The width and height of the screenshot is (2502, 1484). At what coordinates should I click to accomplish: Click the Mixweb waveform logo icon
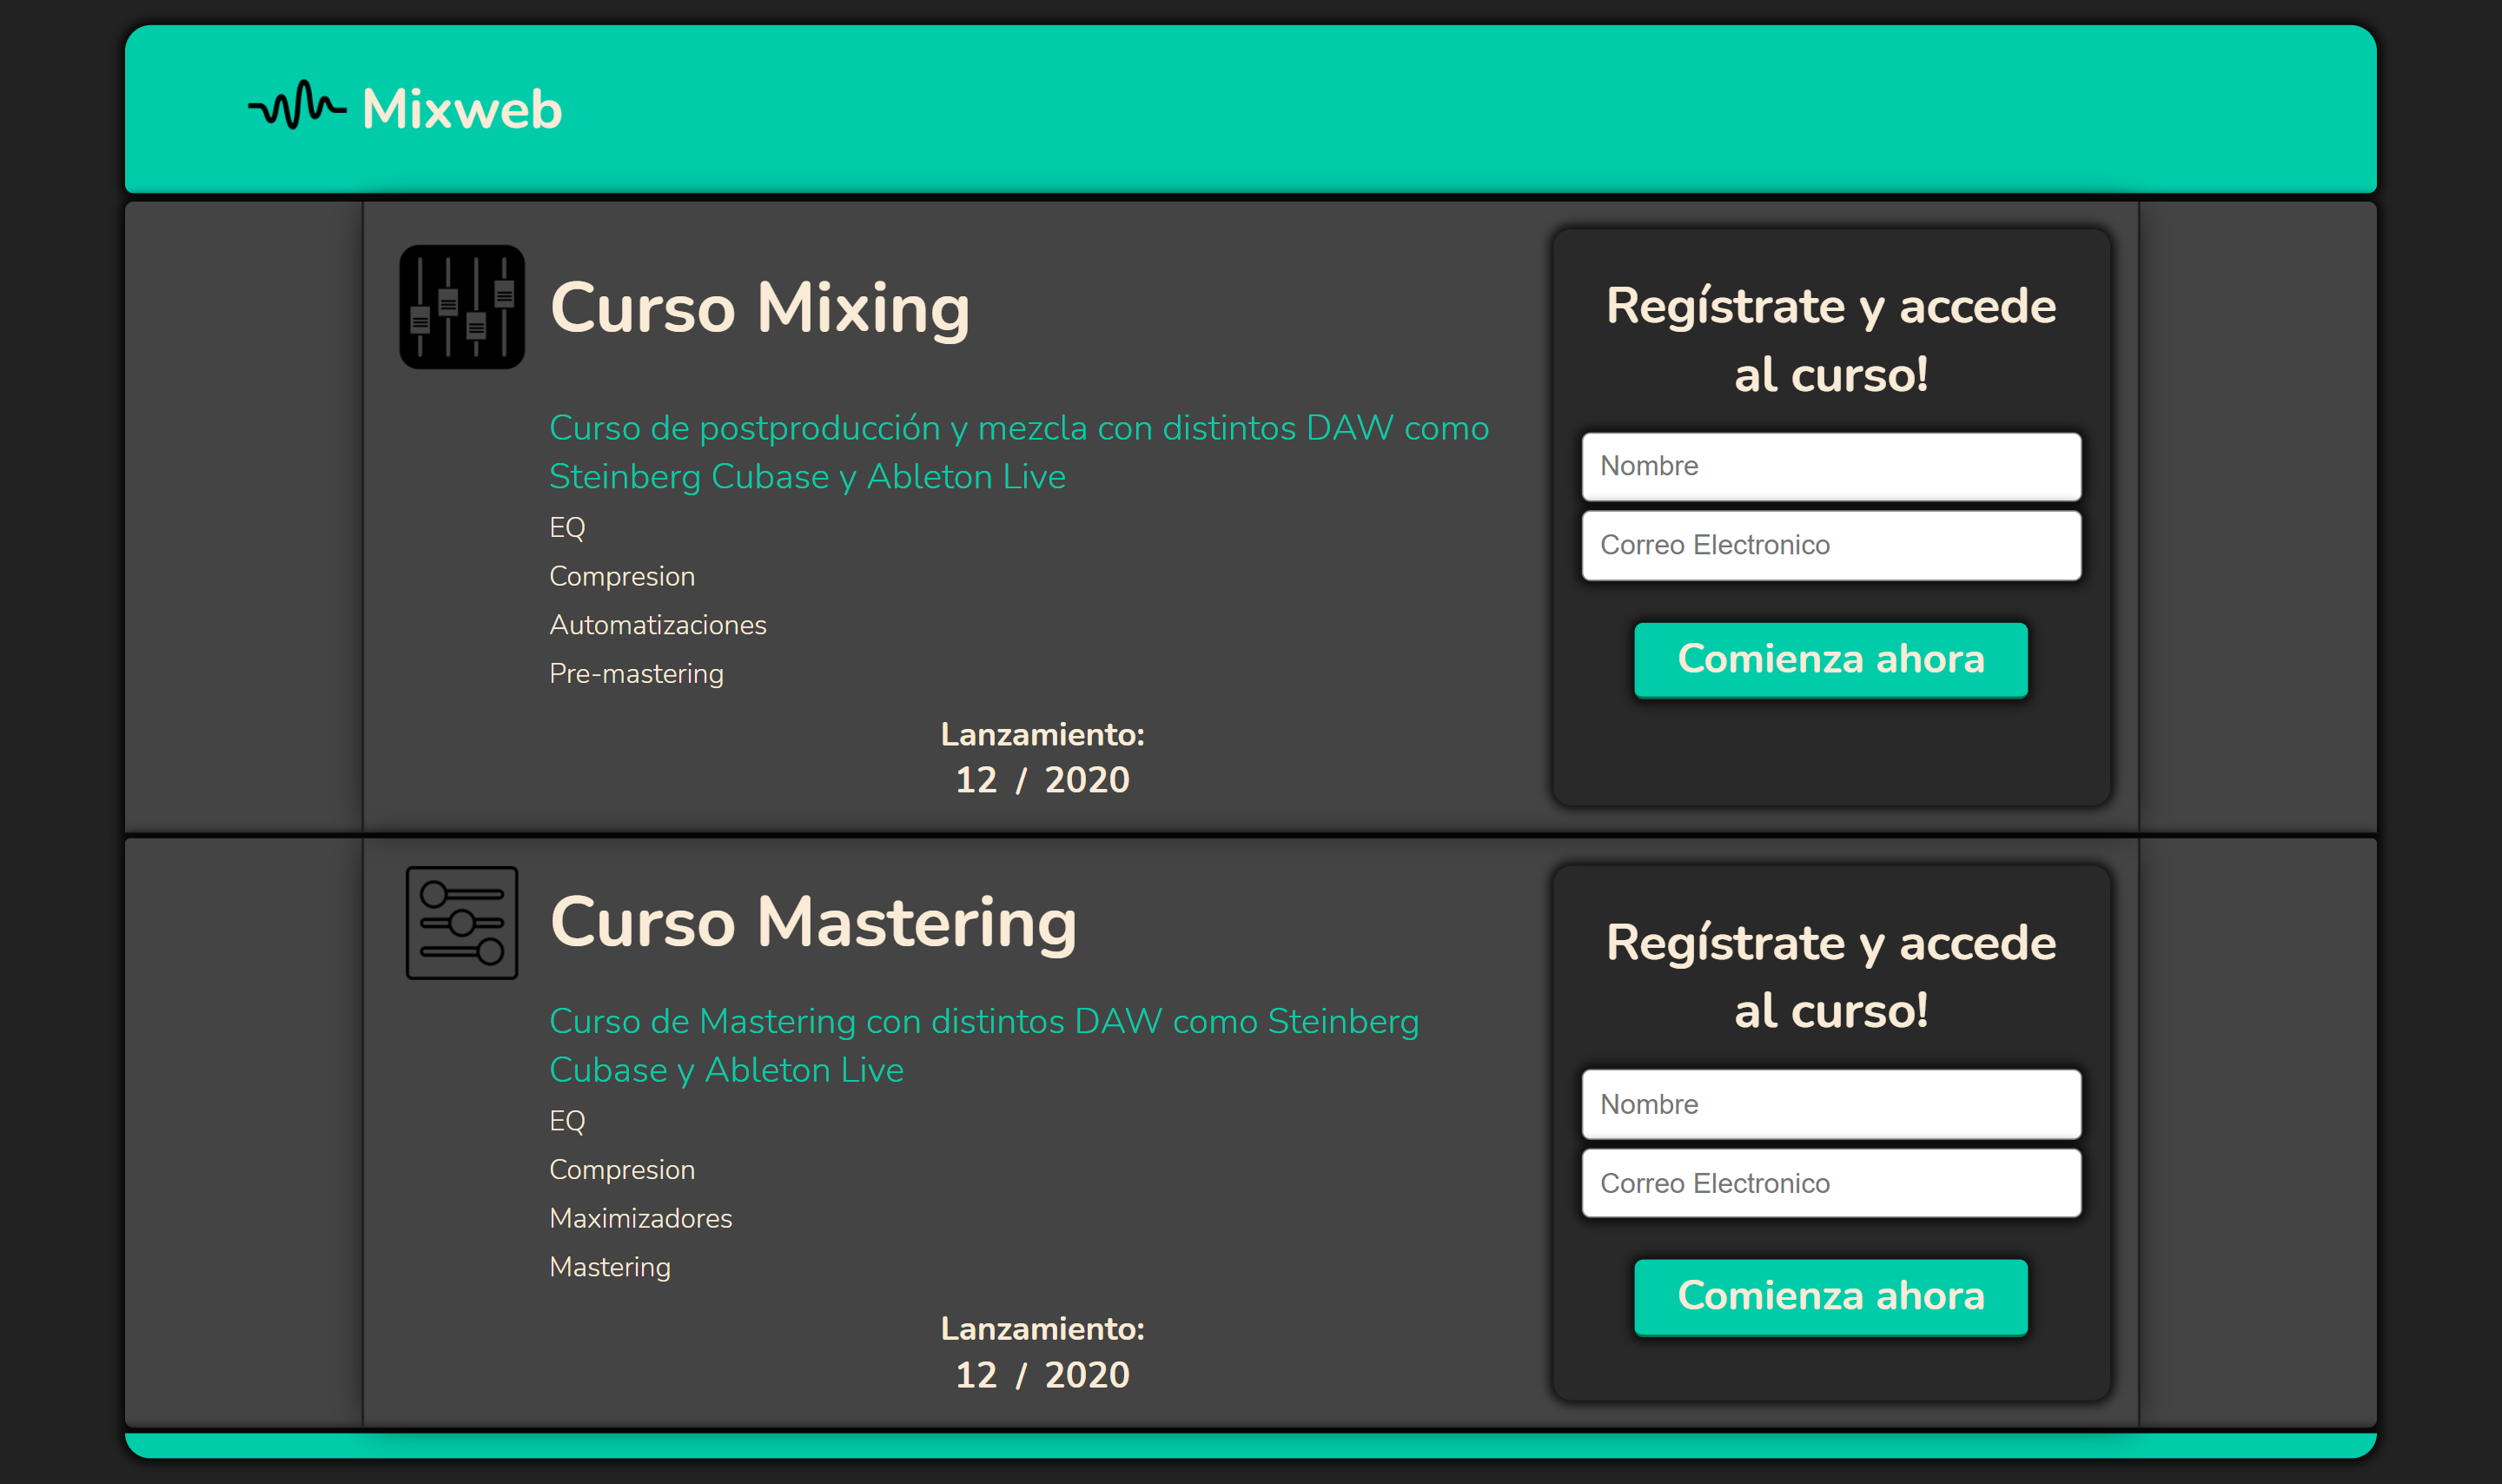coord(297,105)
